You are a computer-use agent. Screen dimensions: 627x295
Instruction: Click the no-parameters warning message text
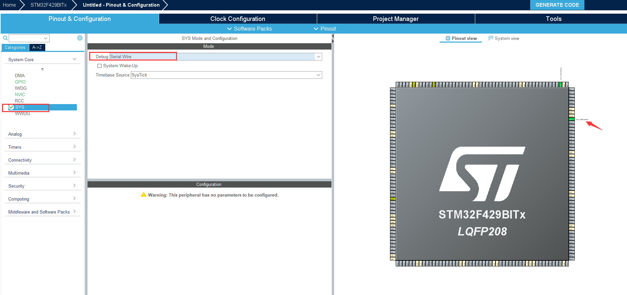pyautogui.click(x=213, y=195)
